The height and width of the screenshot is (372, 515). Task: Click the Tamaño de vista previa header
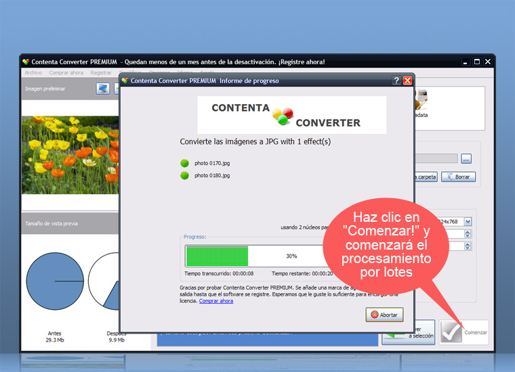70,223
